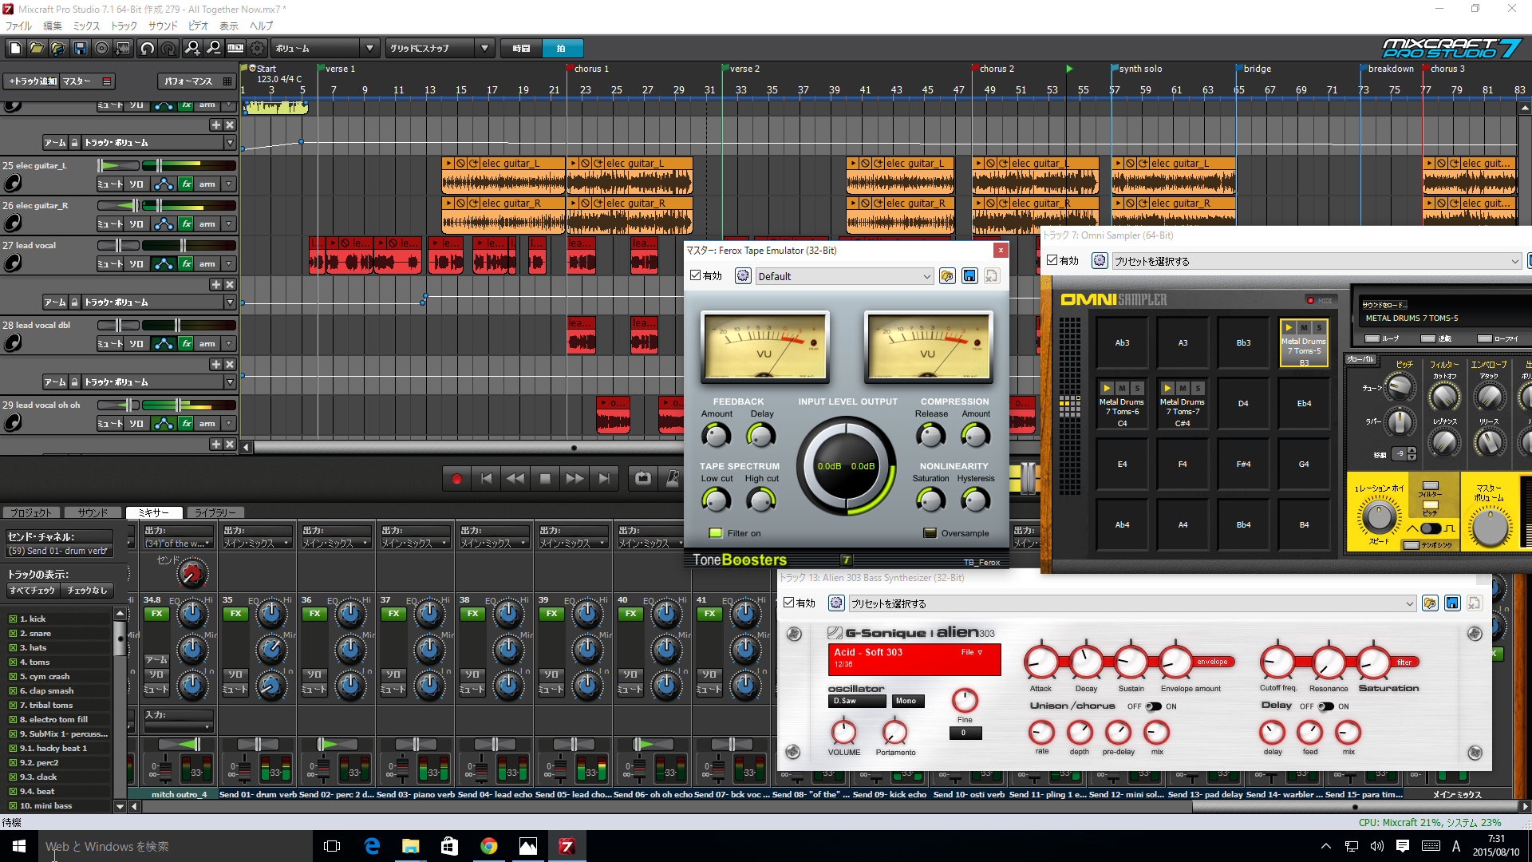Click the Burn to CD toolbar icon
The width and height of the screenshot is (1532, 862).
point(101,48)
